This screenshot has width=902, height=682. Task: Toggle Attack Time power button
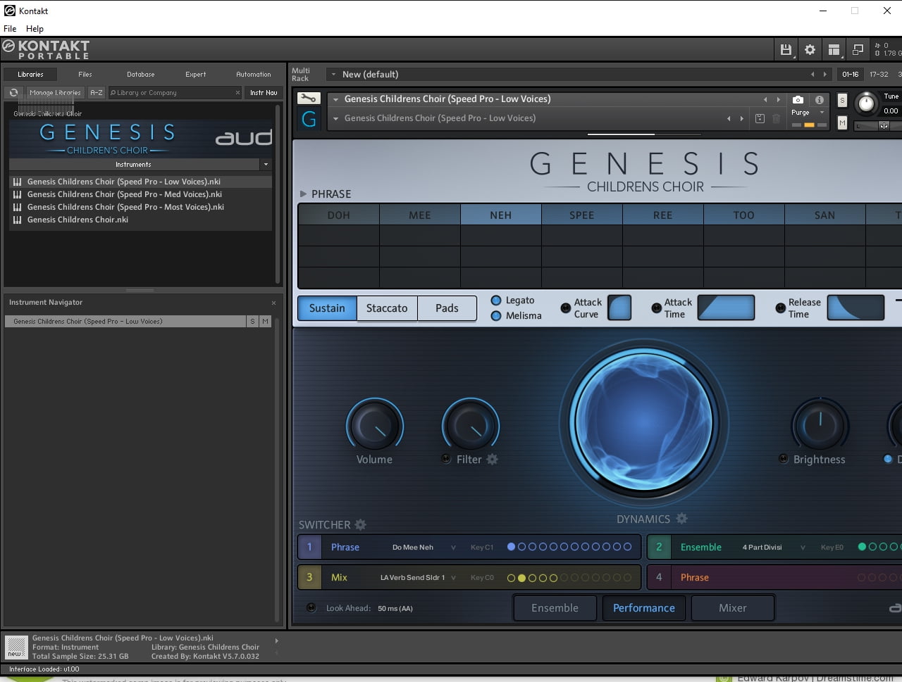tap(656, 308)
